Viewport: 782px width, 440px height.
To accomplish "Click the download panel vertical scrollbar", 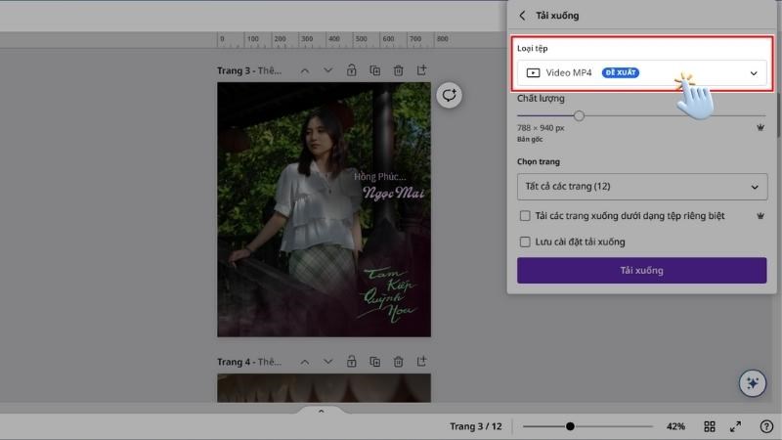I will point(778,114).
